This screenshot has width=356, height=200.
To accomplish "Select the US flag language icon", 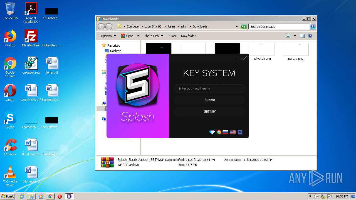I will (x=233, y=132).
